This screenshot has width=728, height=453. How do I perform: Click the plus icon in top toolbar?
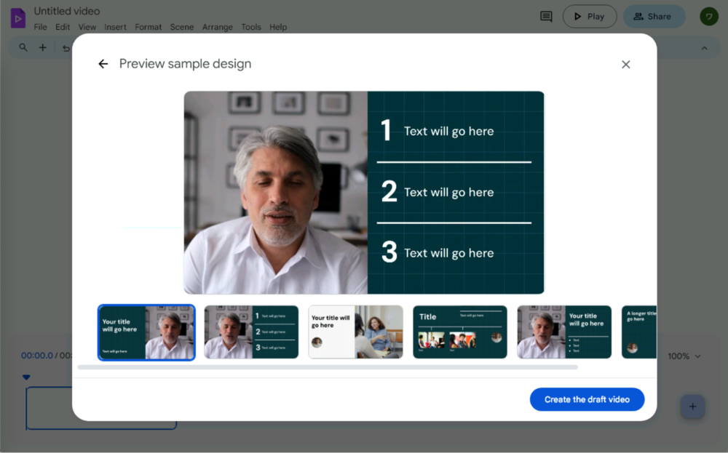click(43, 48)
